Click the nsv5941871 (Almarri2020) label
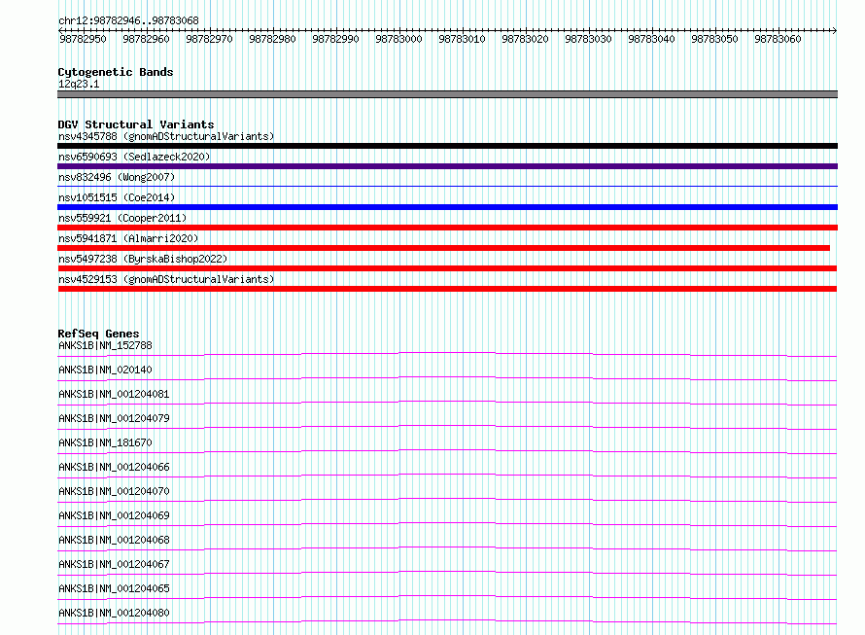This screenshot has width=865, height=635. pyautogui.click(x=128, y=238)
